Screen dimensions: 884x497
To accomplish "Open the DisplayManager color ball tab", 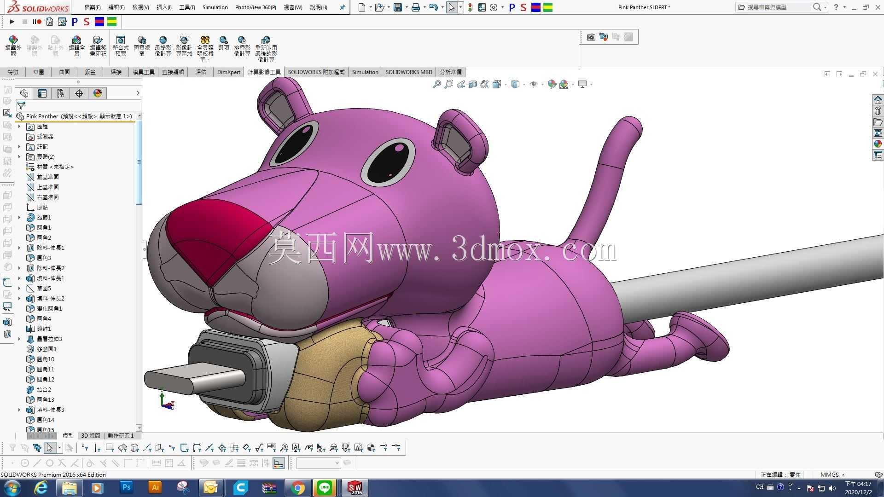I will coord(98,93).
